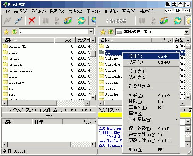The image size is (193, 156).
Task: Sort remote list by 大小 column header
Action: (x=65, y=40)
